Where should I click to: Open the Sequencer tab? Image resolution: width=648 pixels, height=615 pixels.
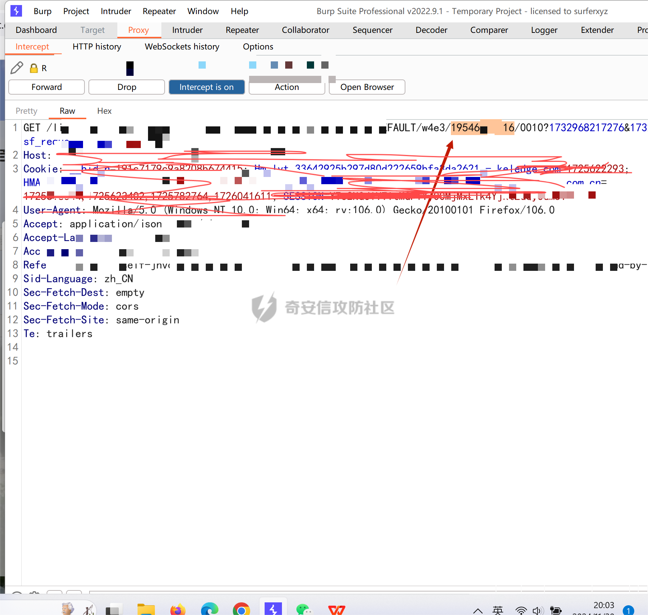coord(373,30)
